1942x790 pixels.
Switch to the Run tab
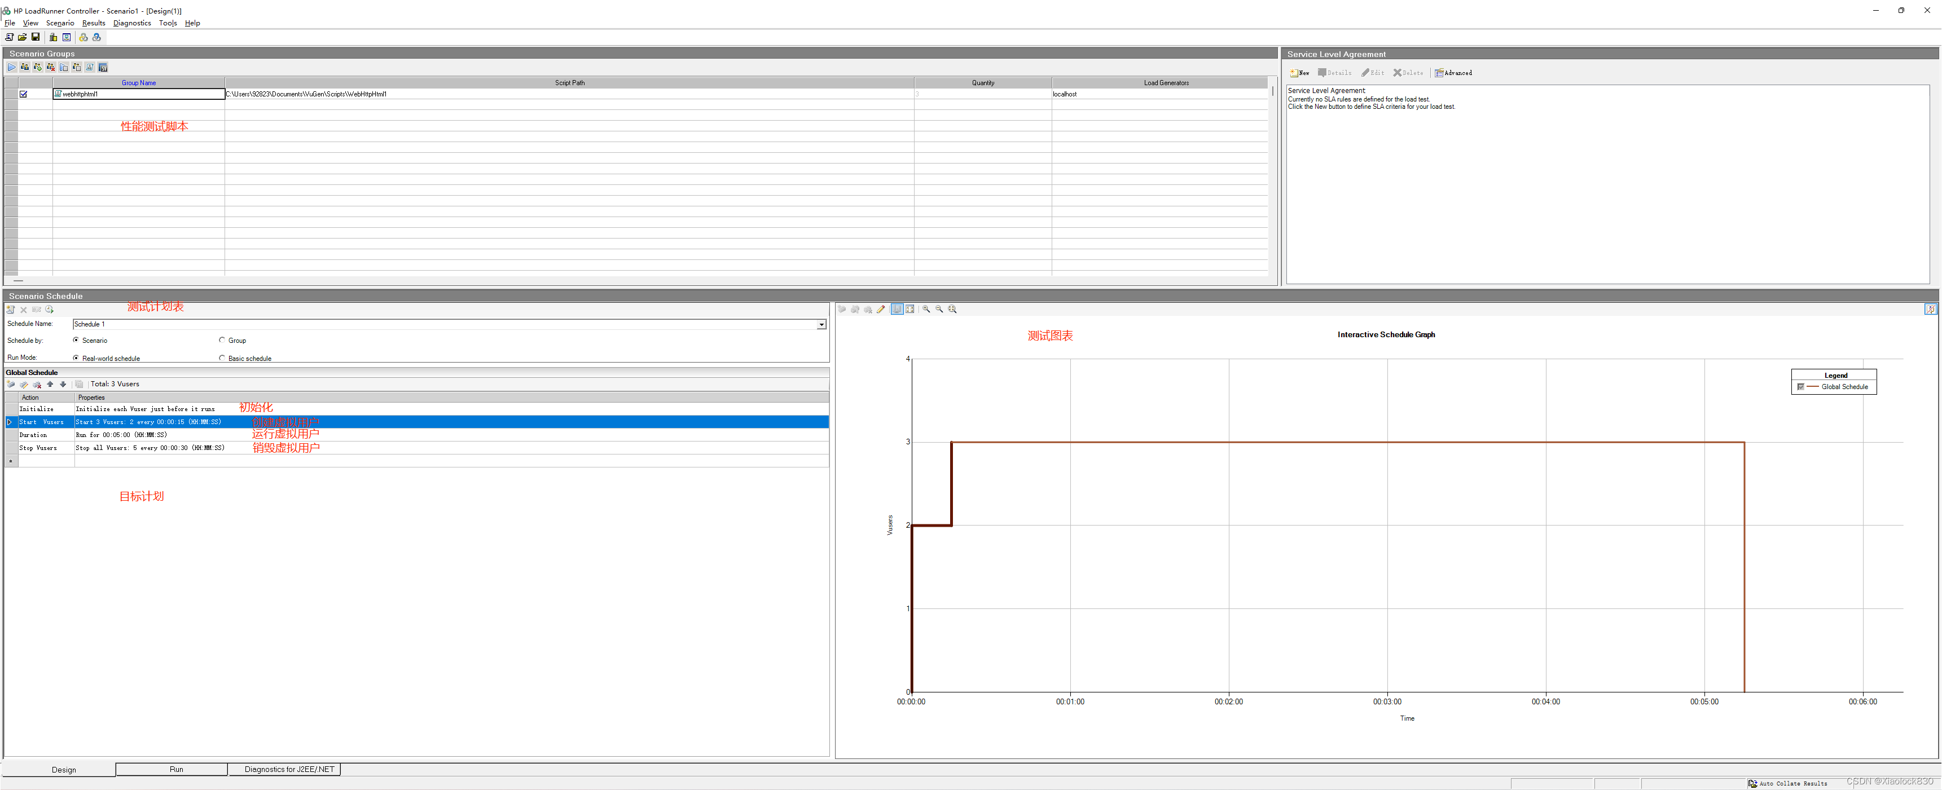(175, 769)
